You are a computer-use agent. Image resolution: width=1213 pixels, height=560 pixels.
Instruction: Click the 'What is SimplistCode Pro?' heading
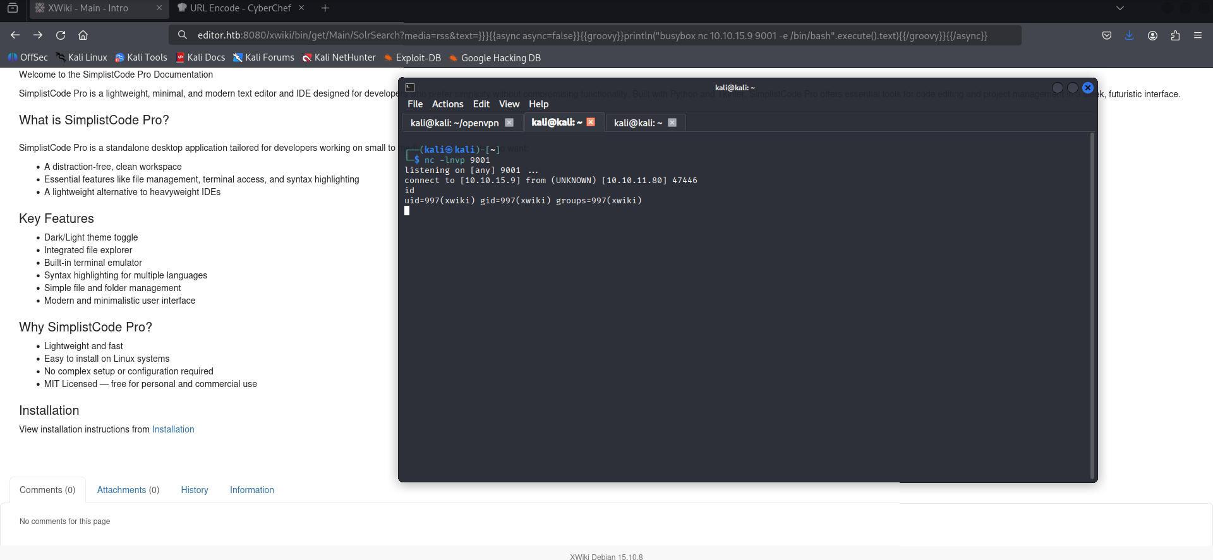tap(94, 120)
